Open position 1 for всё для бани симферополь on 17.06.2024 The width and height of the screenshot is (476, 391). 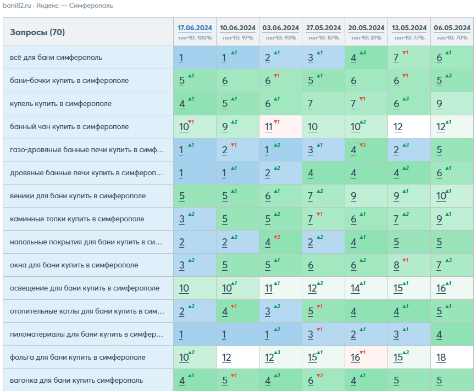click(x=181, y=58)
